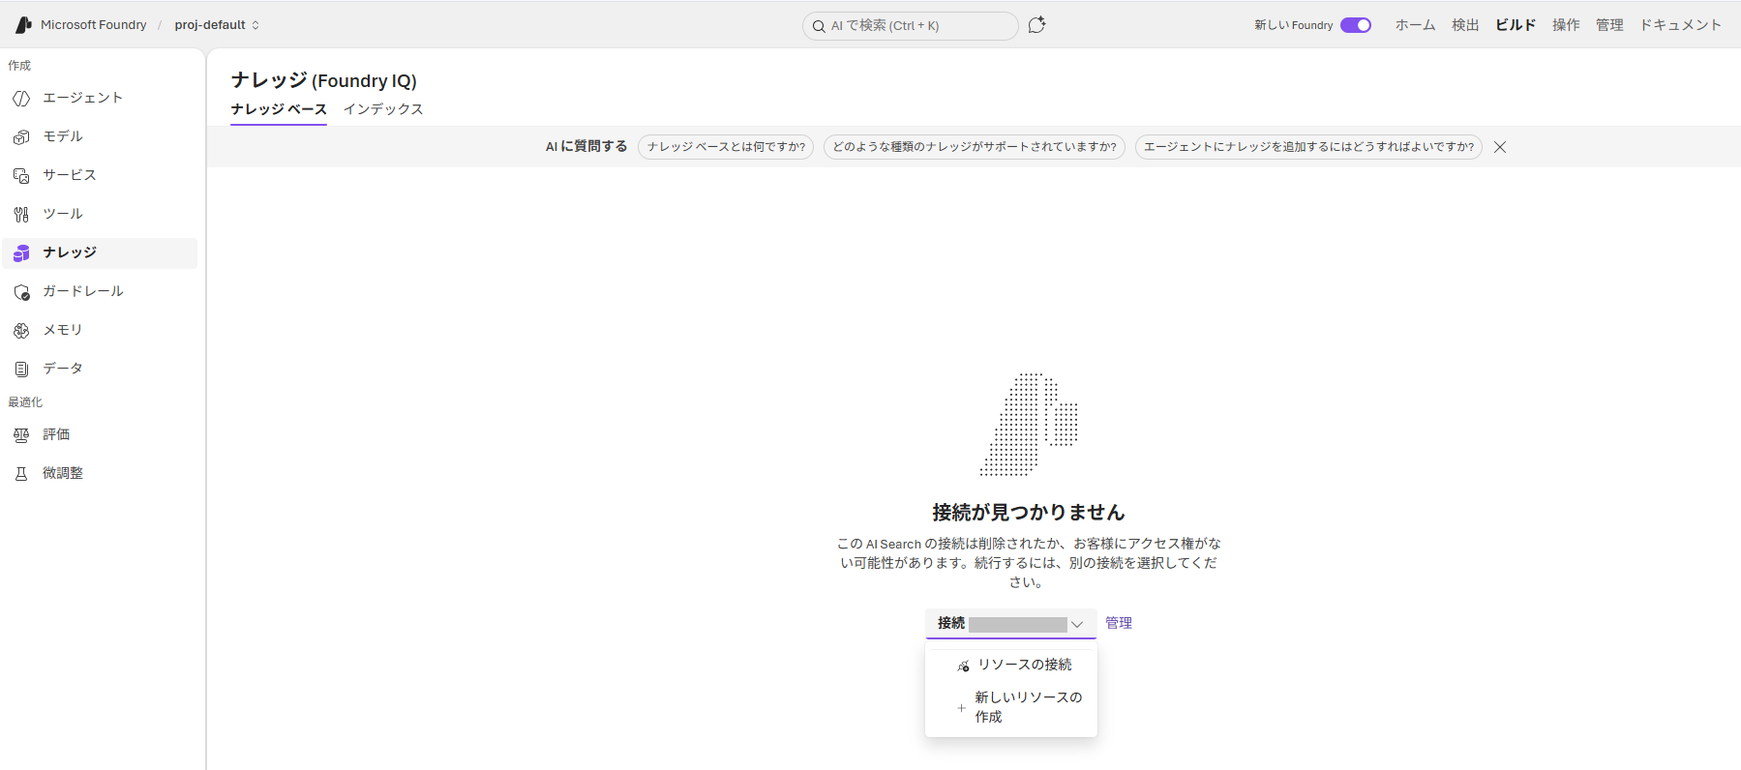Open データ in the sidebar
1741x770 pixels.
click(101, 370)
